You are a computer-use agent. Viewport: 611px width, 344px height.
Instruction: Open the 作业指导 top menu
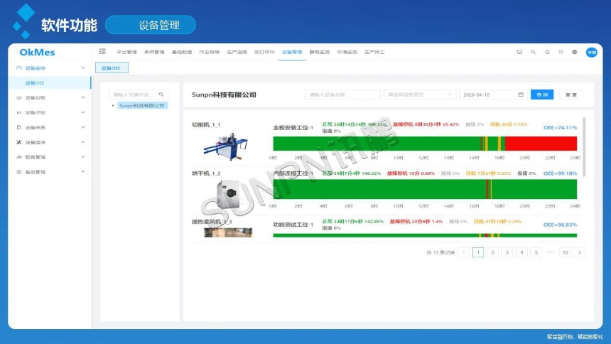(210, 52)
